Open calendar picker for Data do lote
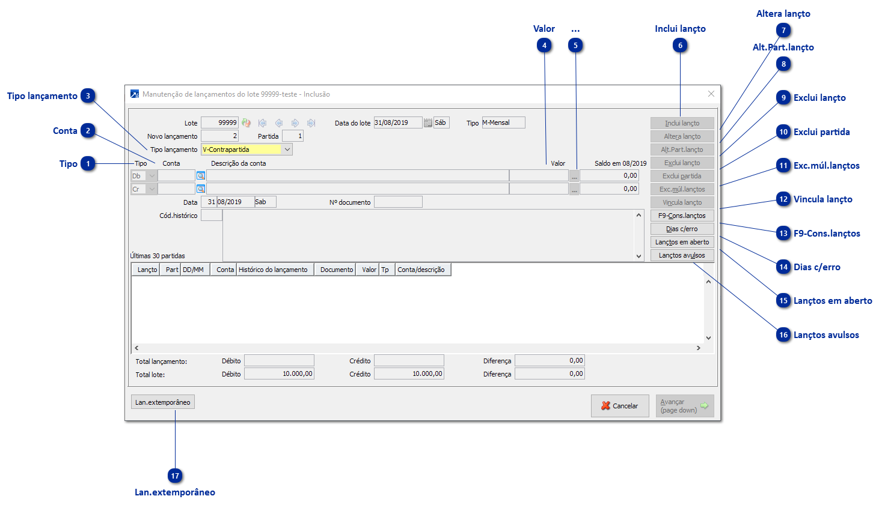Screen dimensions: 882x508 428,122
